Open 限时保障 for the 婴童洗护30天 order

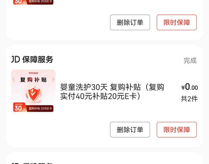(176, 130)
